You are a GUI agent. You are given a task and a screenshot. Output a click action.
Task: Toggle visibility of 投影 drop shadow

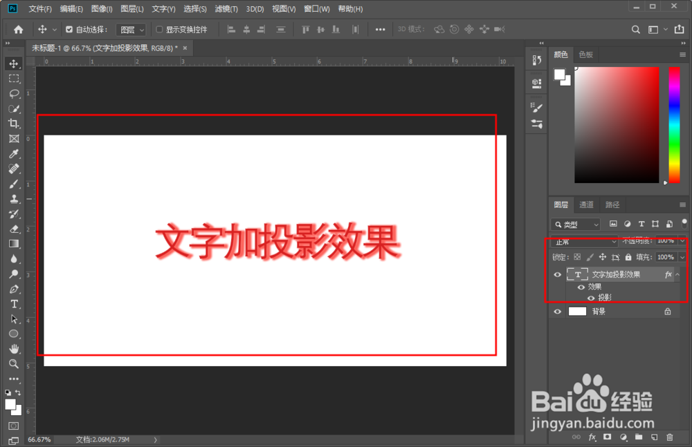(591, 298)
